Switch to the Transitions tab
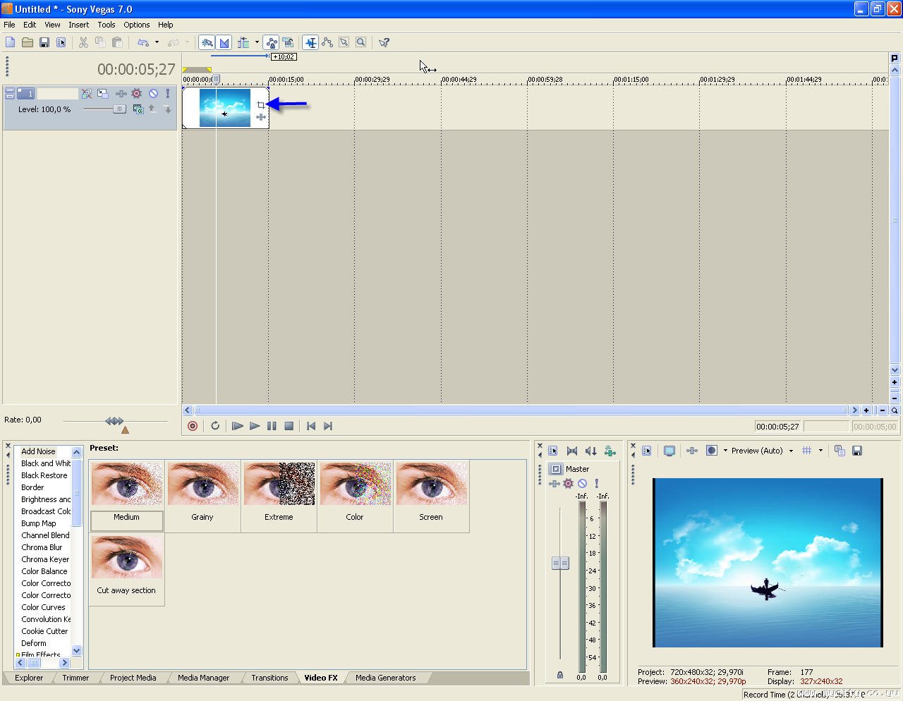Screen dimensions: 903x701 [269, 678]
